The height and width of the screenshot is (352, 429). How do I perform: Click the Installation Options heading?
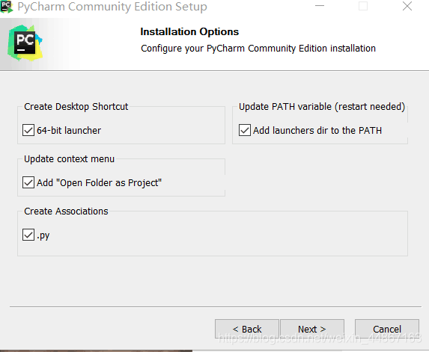(189, 32)
